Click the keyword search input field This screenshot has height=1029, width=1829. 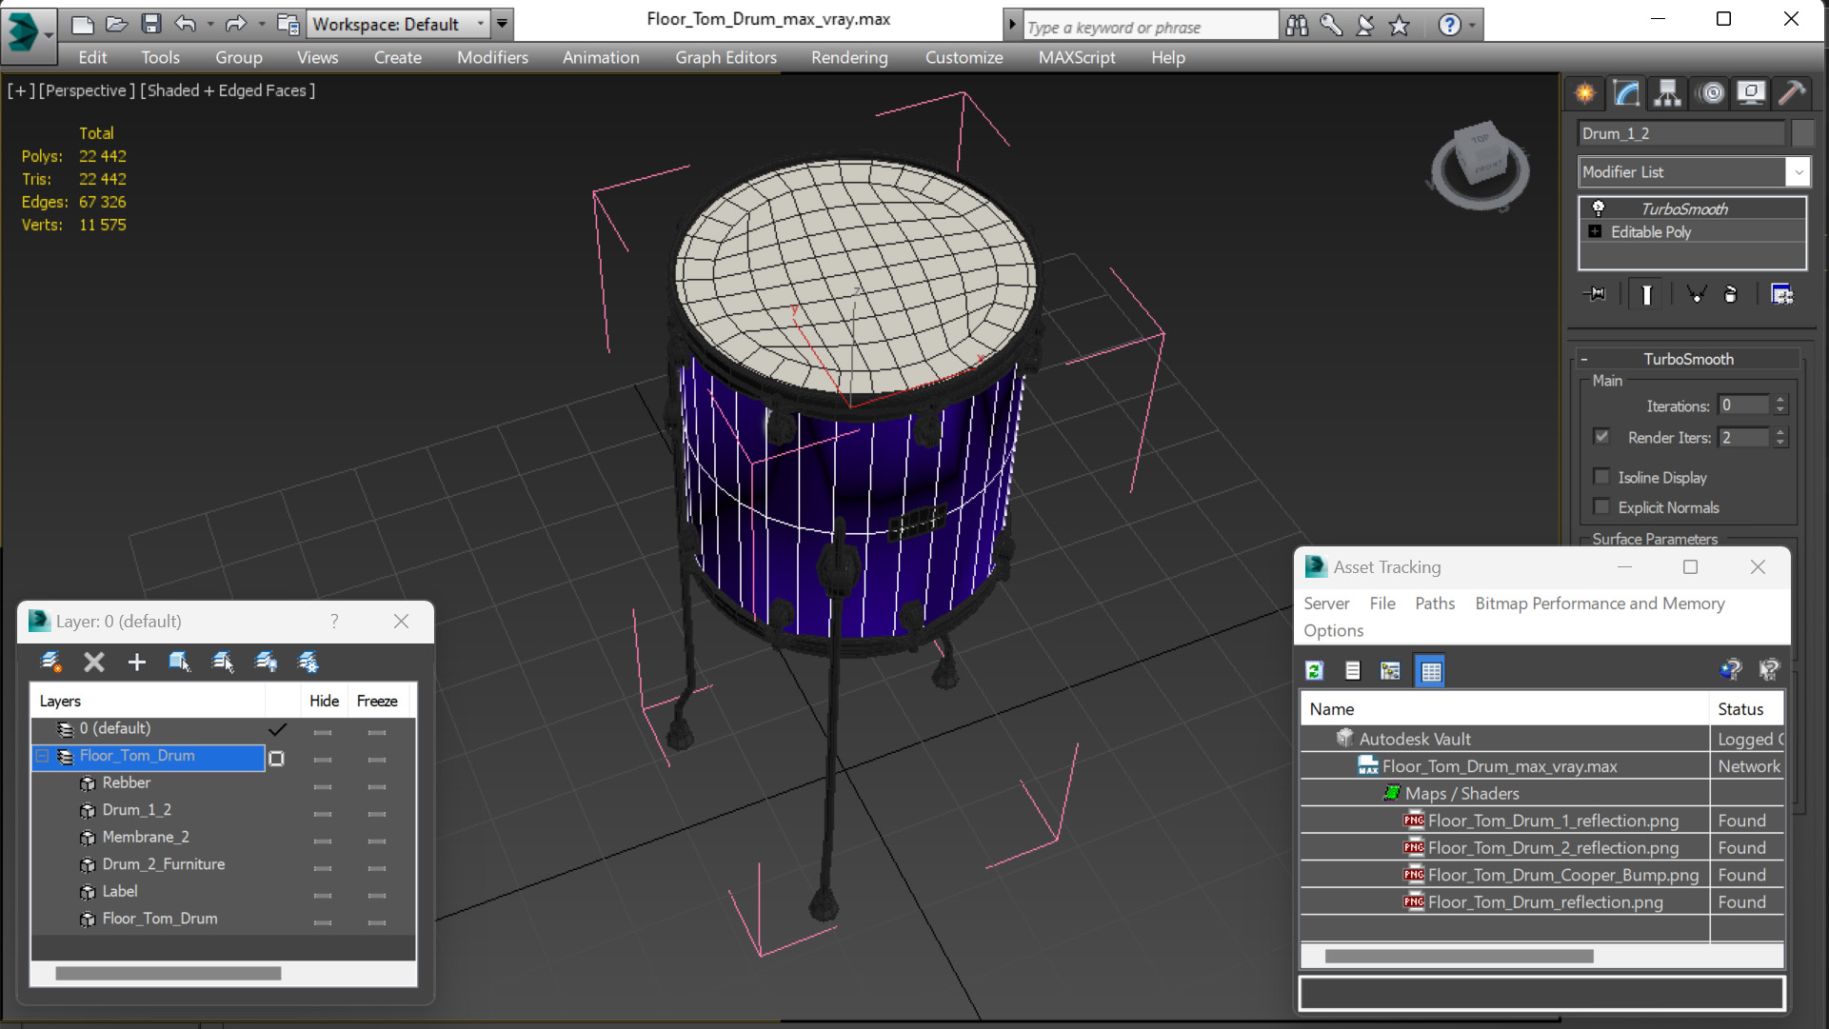(1150, 27)
